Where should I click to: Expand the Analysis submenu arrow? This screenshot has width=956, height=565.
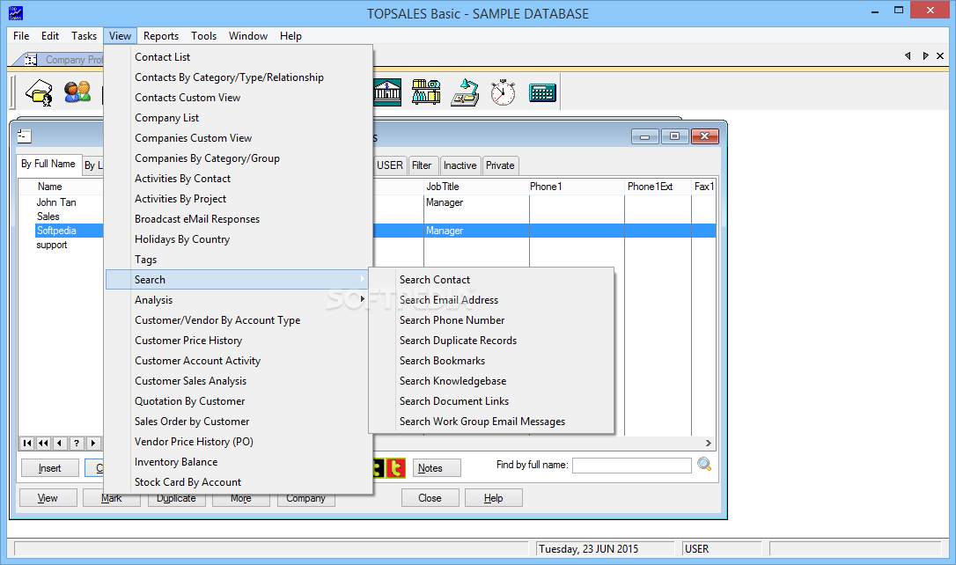point(362,298)
